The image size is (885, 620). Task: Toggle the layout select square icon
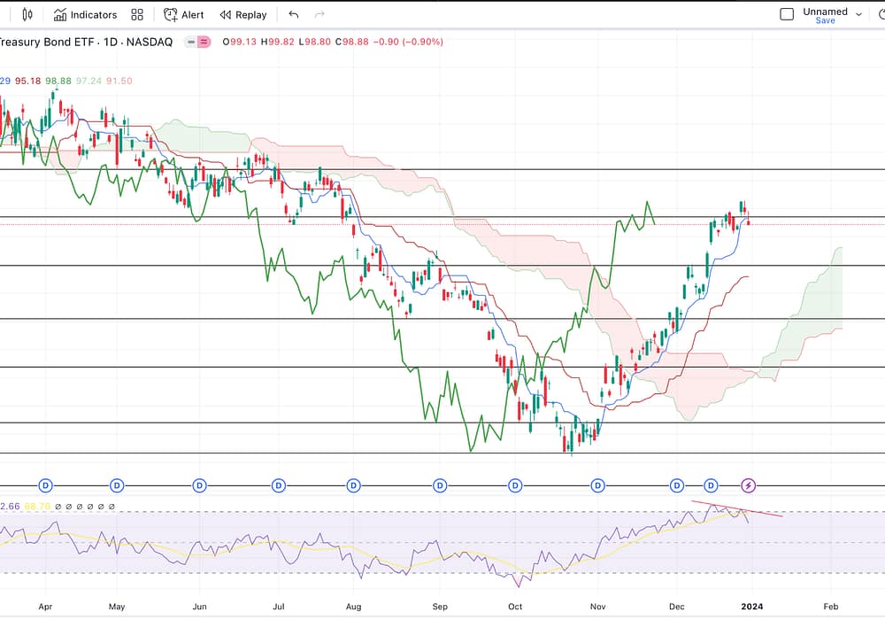tap(787, 14)
